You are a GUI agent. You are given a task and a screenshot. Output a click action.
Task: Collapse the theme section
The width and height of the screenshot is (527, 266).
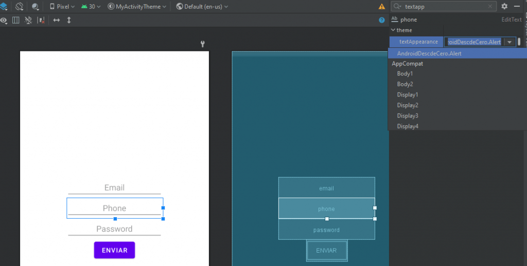click(x=393, y=30)
